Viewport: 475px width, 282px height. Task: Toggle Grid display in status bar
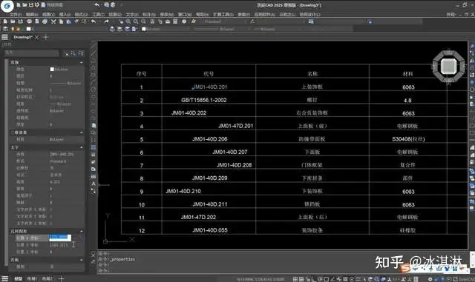point(301,279)
